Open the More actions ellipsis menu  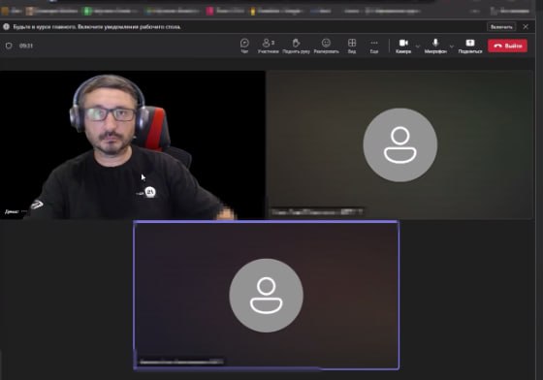pos(374,46)
